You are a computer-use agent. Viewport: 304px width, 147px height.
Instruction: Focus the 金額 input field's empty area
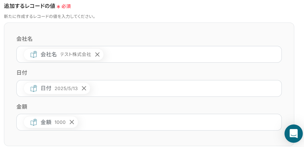pyautogui.click(x=180, y=122)
